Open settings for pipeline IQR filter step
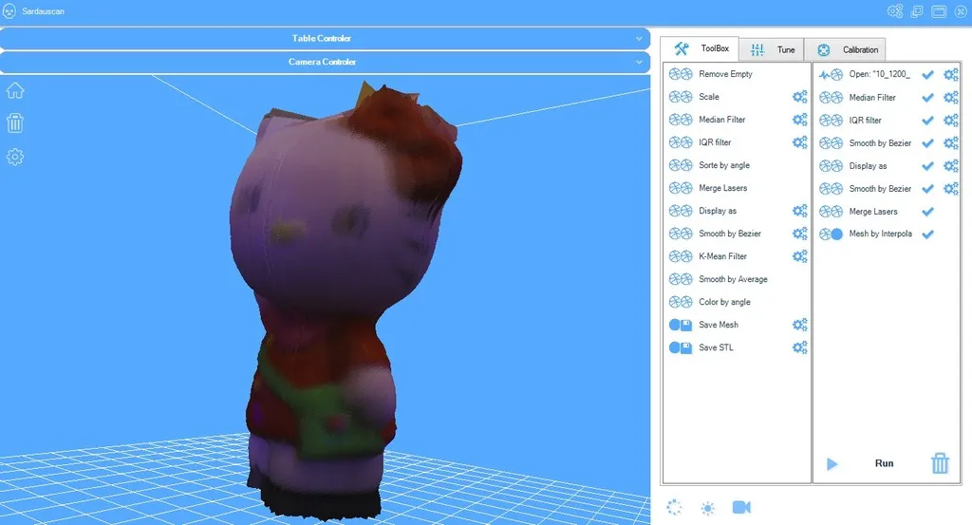This screenshot has width=972, height=525. point(951,121)
